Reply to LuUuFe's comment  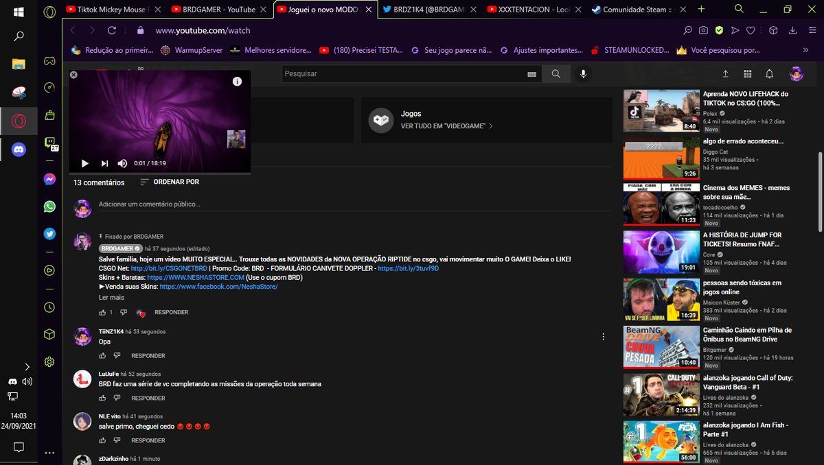pyautogui.click(x=148, y=398)
